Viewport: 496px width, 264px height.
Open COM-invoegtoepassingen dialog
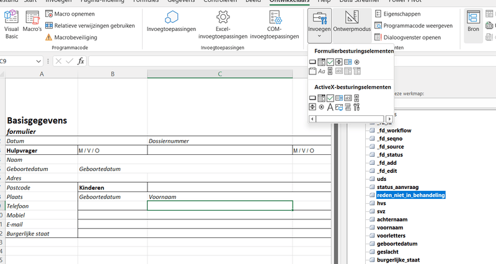coord(274,25)
